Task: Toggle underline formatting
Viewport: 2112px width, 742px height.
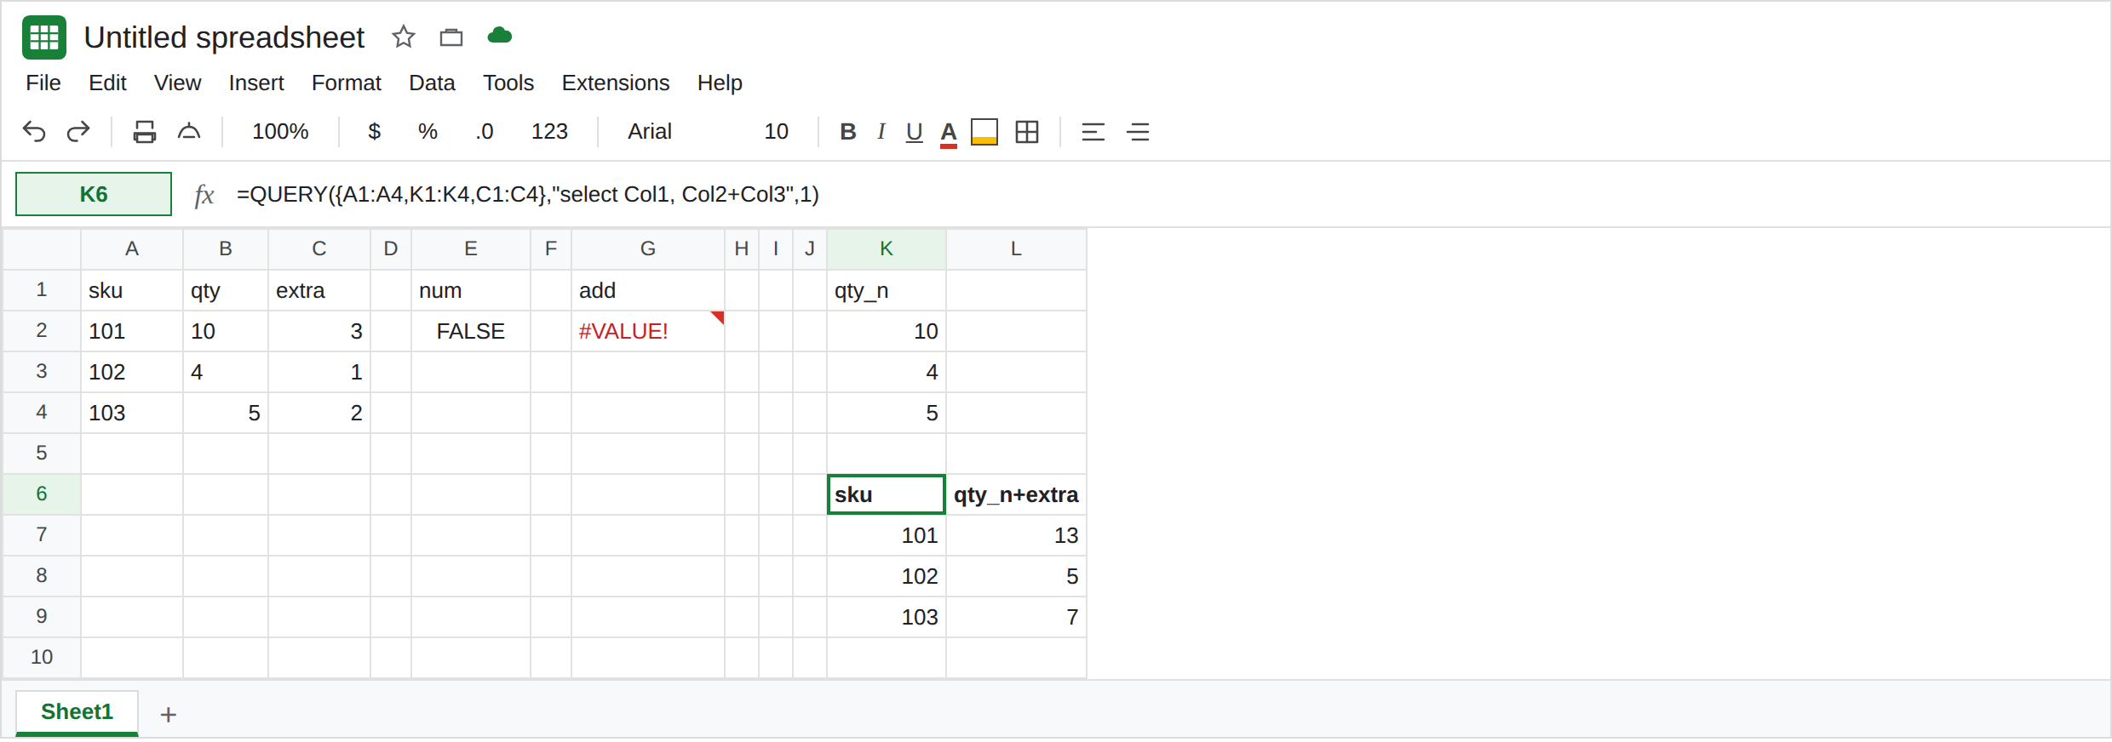Action: (915, 132)
